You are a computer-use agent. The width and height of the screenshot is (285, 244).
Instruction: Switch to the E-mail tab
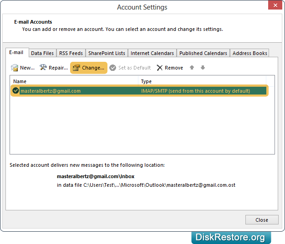tap(16, 52)
